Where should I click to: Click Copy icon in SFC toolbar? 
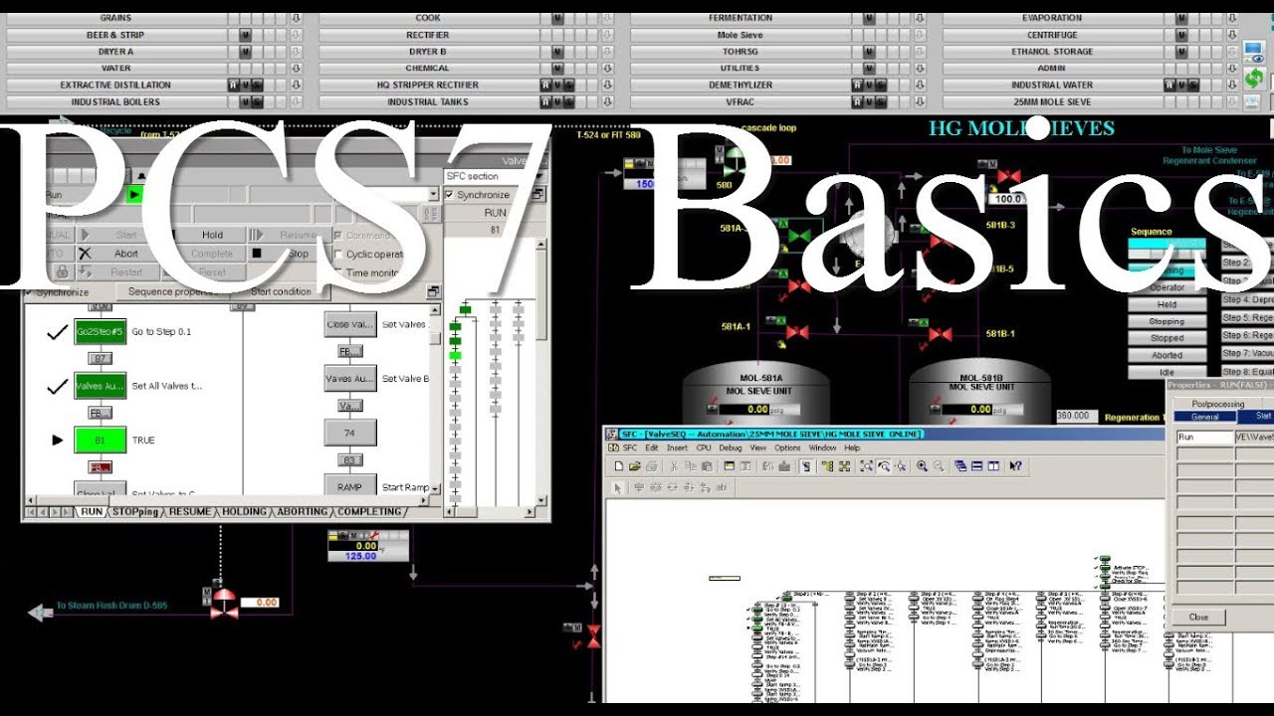691,465
